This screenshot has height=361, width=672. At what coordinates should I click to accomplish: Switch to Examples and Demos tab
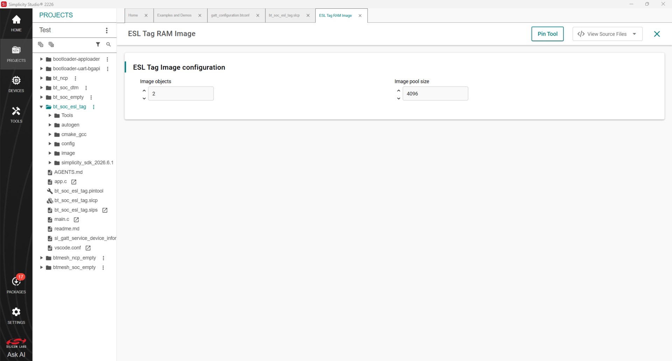174,15
